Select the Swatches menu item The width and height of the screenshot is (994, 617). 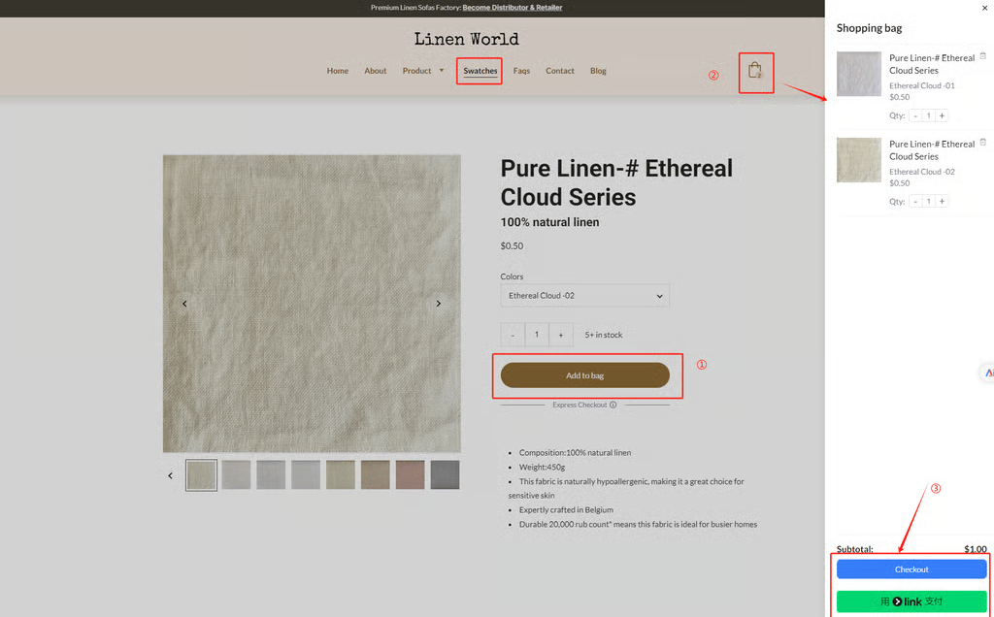tap(480, 71)
